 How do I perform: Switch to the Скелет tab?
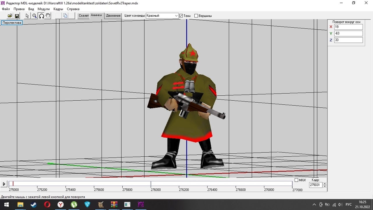coord(84,16)
